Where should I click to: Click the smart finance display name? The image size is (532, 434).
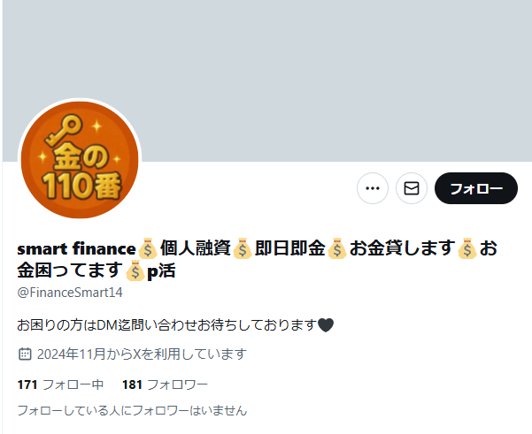(77, 248)
